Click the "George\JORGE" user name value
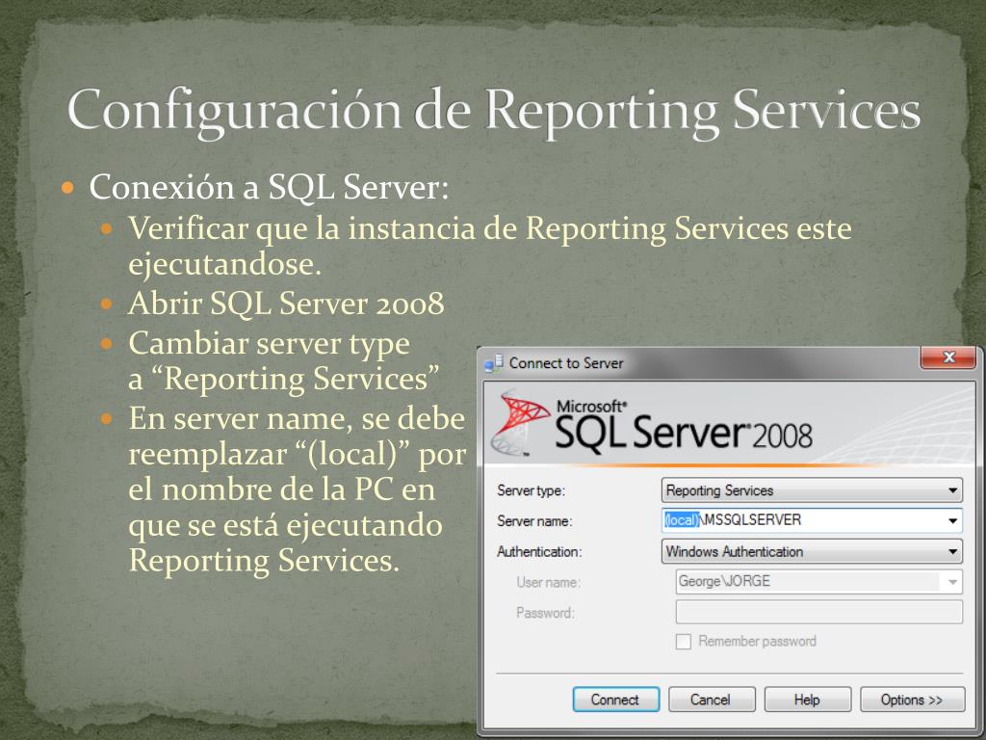The image size is (986, 740). pyautogui.click(x=724, y=581)
